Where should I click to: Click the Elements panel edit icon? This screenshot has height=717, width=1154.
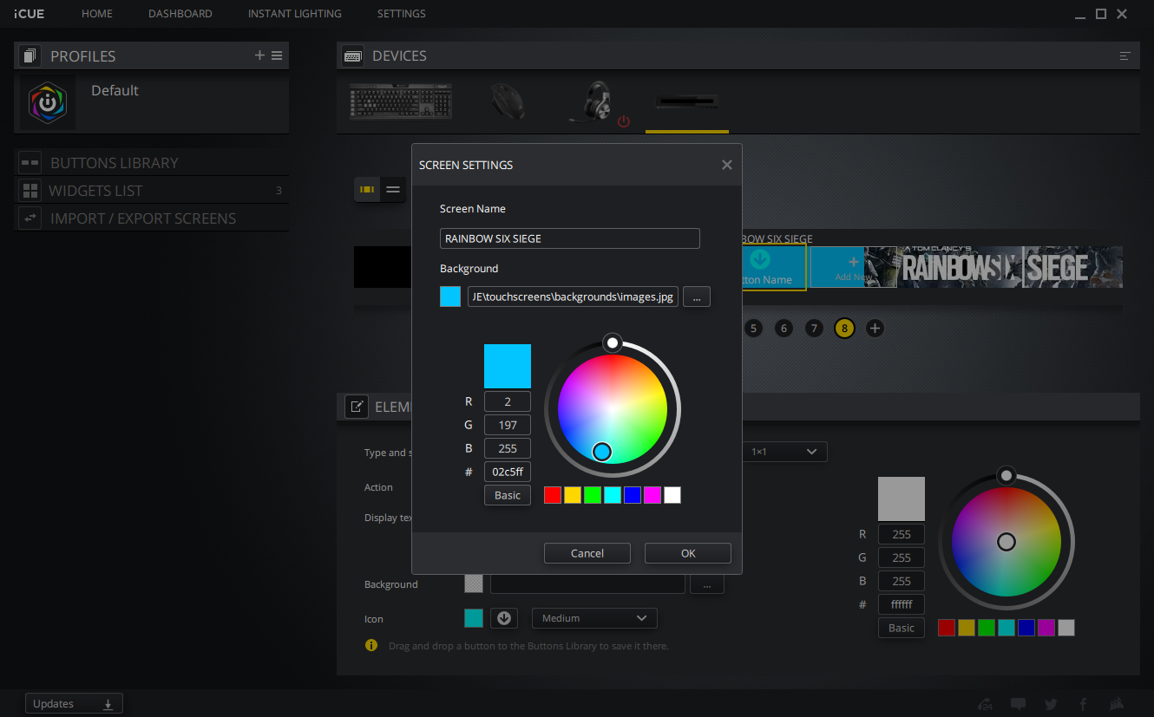coord(357,407)
